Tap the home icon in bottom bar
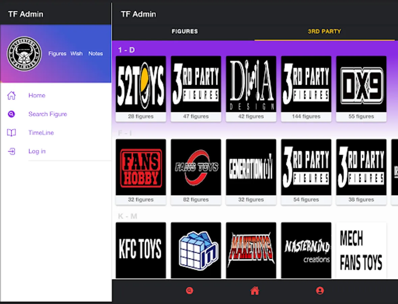This screenshot has width=398, height=304. pyautogui.click(x=255, y=290)
